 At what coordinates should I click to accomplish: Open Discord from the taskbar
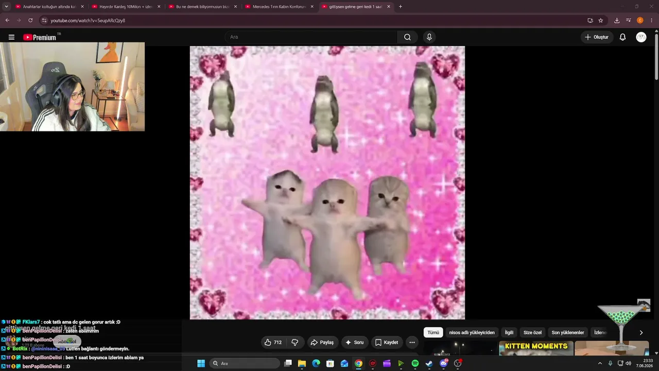pyautogui.click(x=443, y=363)
